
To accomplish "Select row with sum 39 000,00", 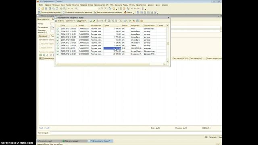I will tap(111, 54).
